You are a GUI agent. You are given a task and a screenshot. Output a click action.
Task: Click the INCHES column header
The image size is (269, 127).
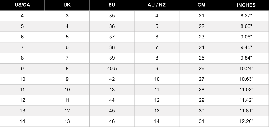point(246,5)
